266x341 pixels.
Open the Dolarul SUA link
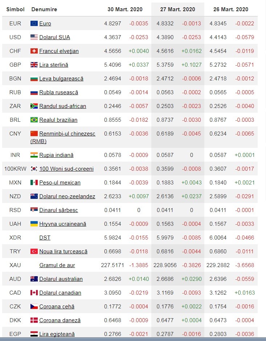[x=54, y=37]
